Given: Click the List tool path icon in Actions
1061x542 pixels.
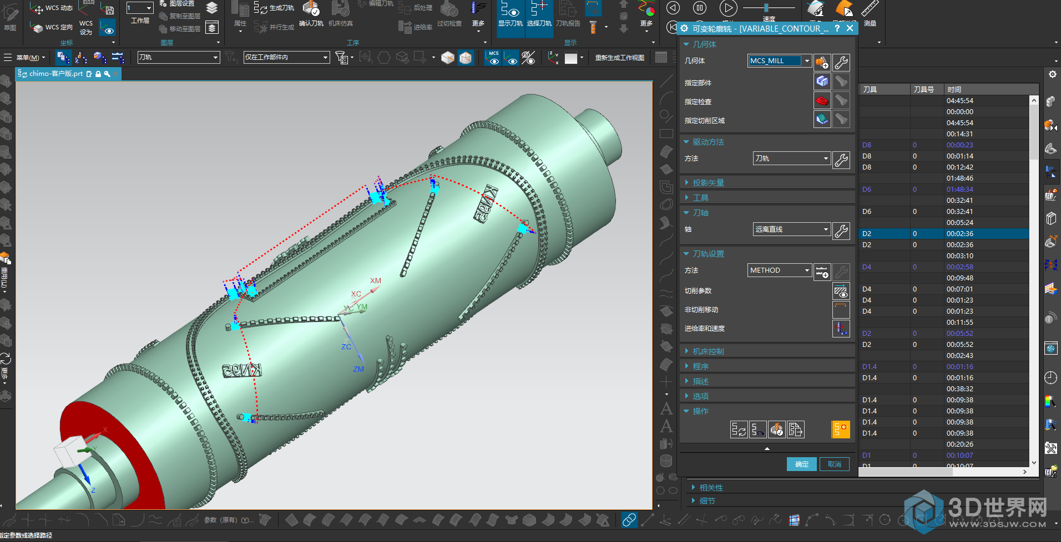Looking at the screenshot, I should pyautogui.click(x=795, y=429).
